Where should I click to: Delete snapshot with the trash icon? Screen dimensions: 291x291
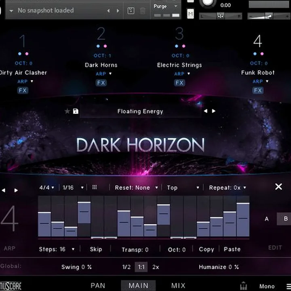143,11
